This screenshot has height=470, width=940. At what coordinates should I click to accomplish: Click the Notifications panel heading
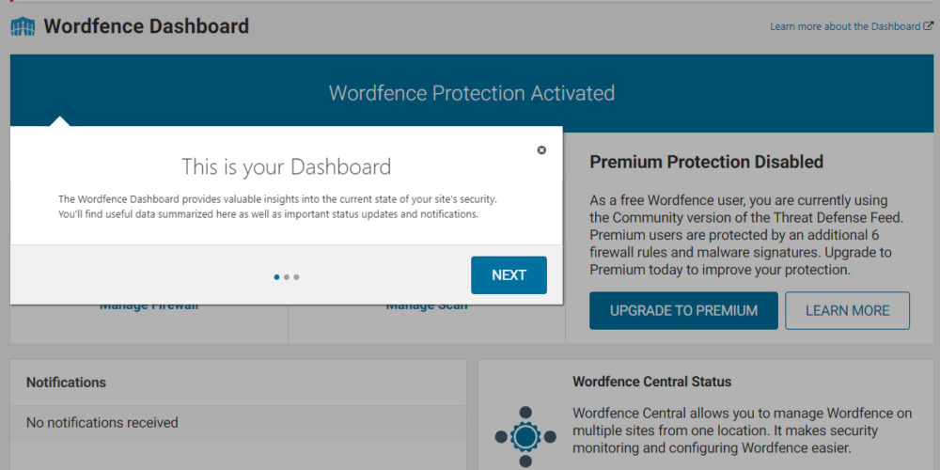coord(66,383)
